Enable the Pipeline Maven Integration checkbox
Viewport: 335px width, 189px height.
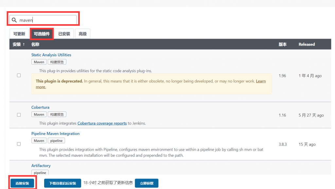tap(19, 144)
